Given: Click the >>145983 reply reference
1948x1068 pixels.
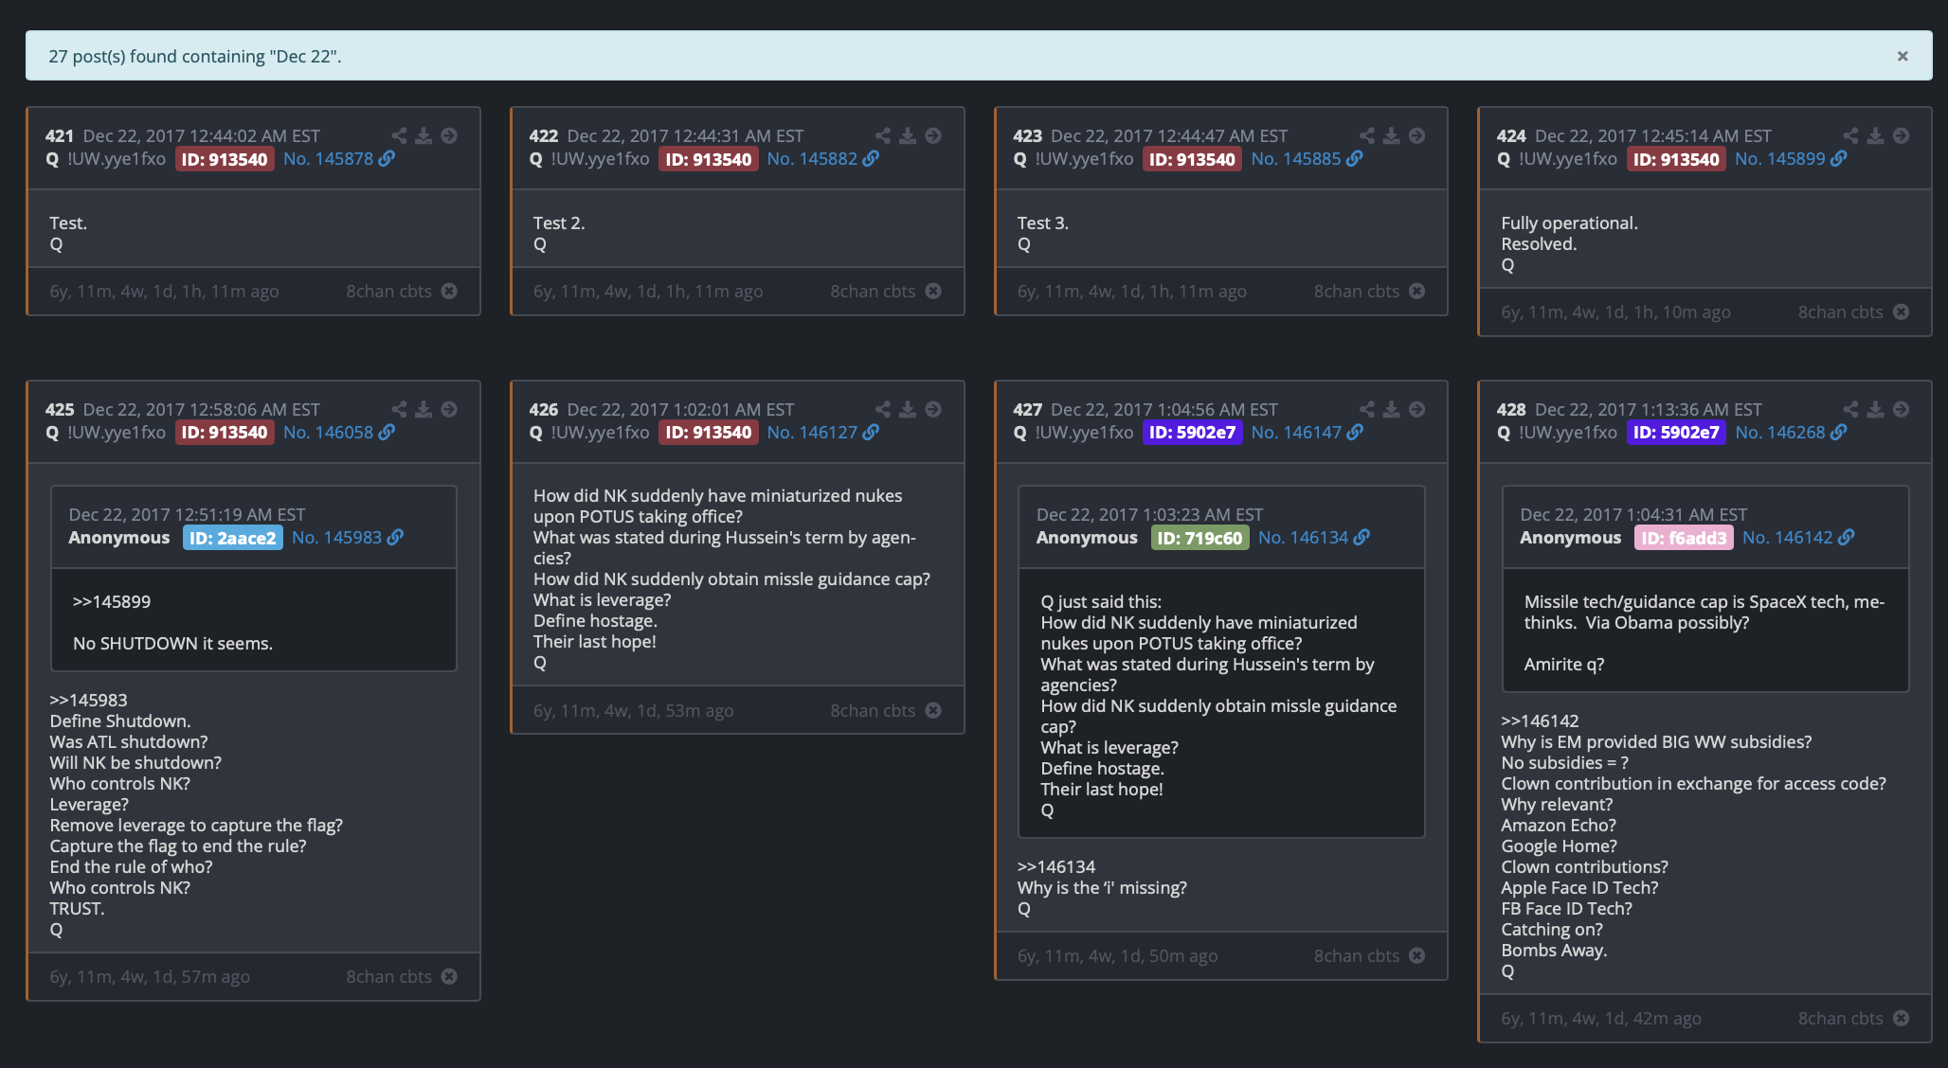Looking at the screenshot, I should [88, 701].
